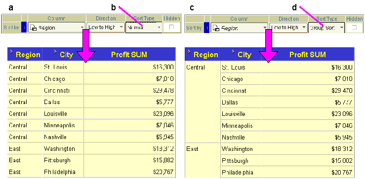This screenshot has height=179, width=365.
Task: Open left Direction dropdown Low to High
Action: (106, 27)
